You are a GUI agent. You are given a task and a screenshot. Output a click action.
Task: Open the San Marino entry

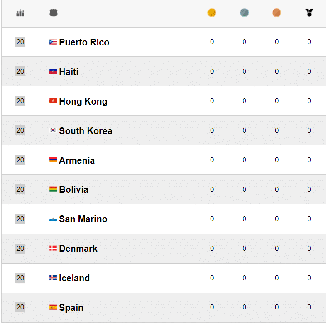click(83, 219)
